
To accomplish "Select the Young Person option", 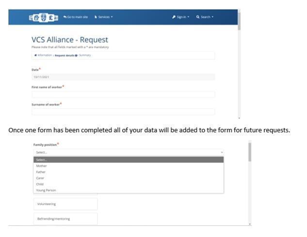I will 129,190.
